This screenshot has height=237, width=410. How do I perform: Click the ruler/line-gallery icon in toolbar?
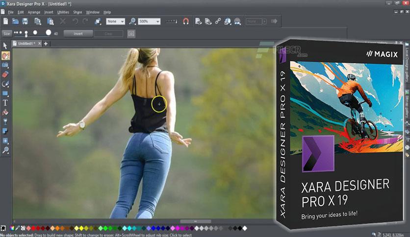pyautogui.click(x=171, y=22)
